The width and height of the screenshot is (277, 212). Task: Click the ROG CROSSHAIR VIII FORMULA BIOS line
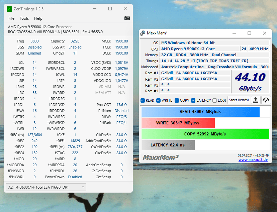tap(55, 32)
